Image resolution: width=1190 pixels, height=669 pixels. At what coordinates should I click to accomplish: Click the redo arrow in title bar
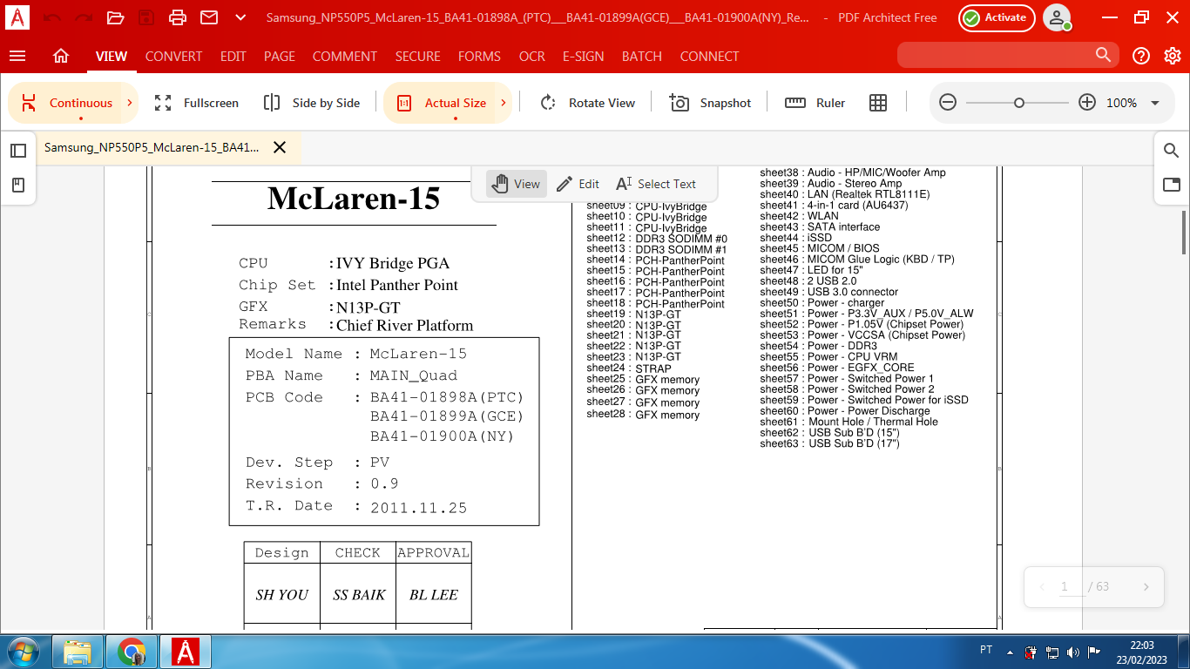84,17
